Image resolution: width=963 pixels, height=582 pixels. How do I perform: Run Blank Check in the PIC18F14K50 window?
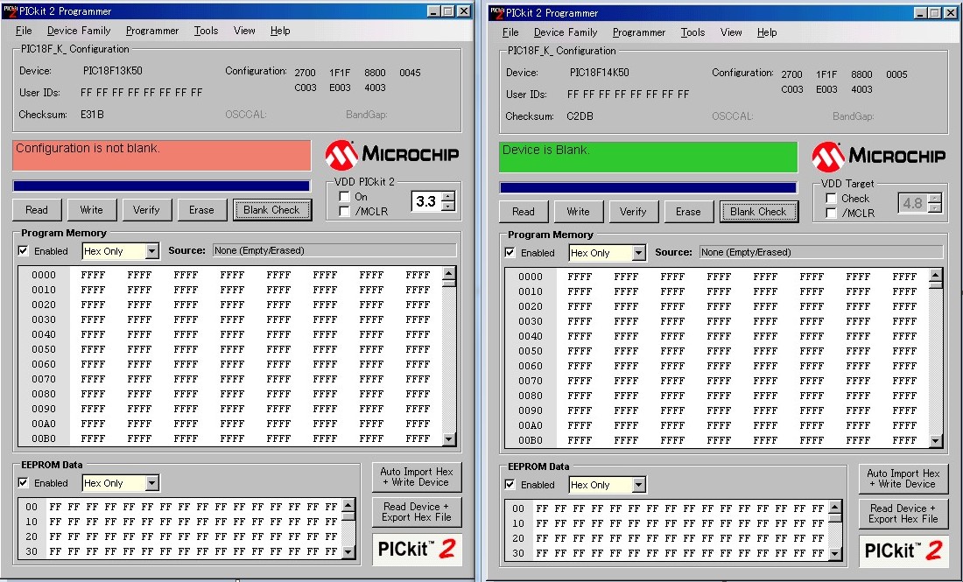coord(758,212)
